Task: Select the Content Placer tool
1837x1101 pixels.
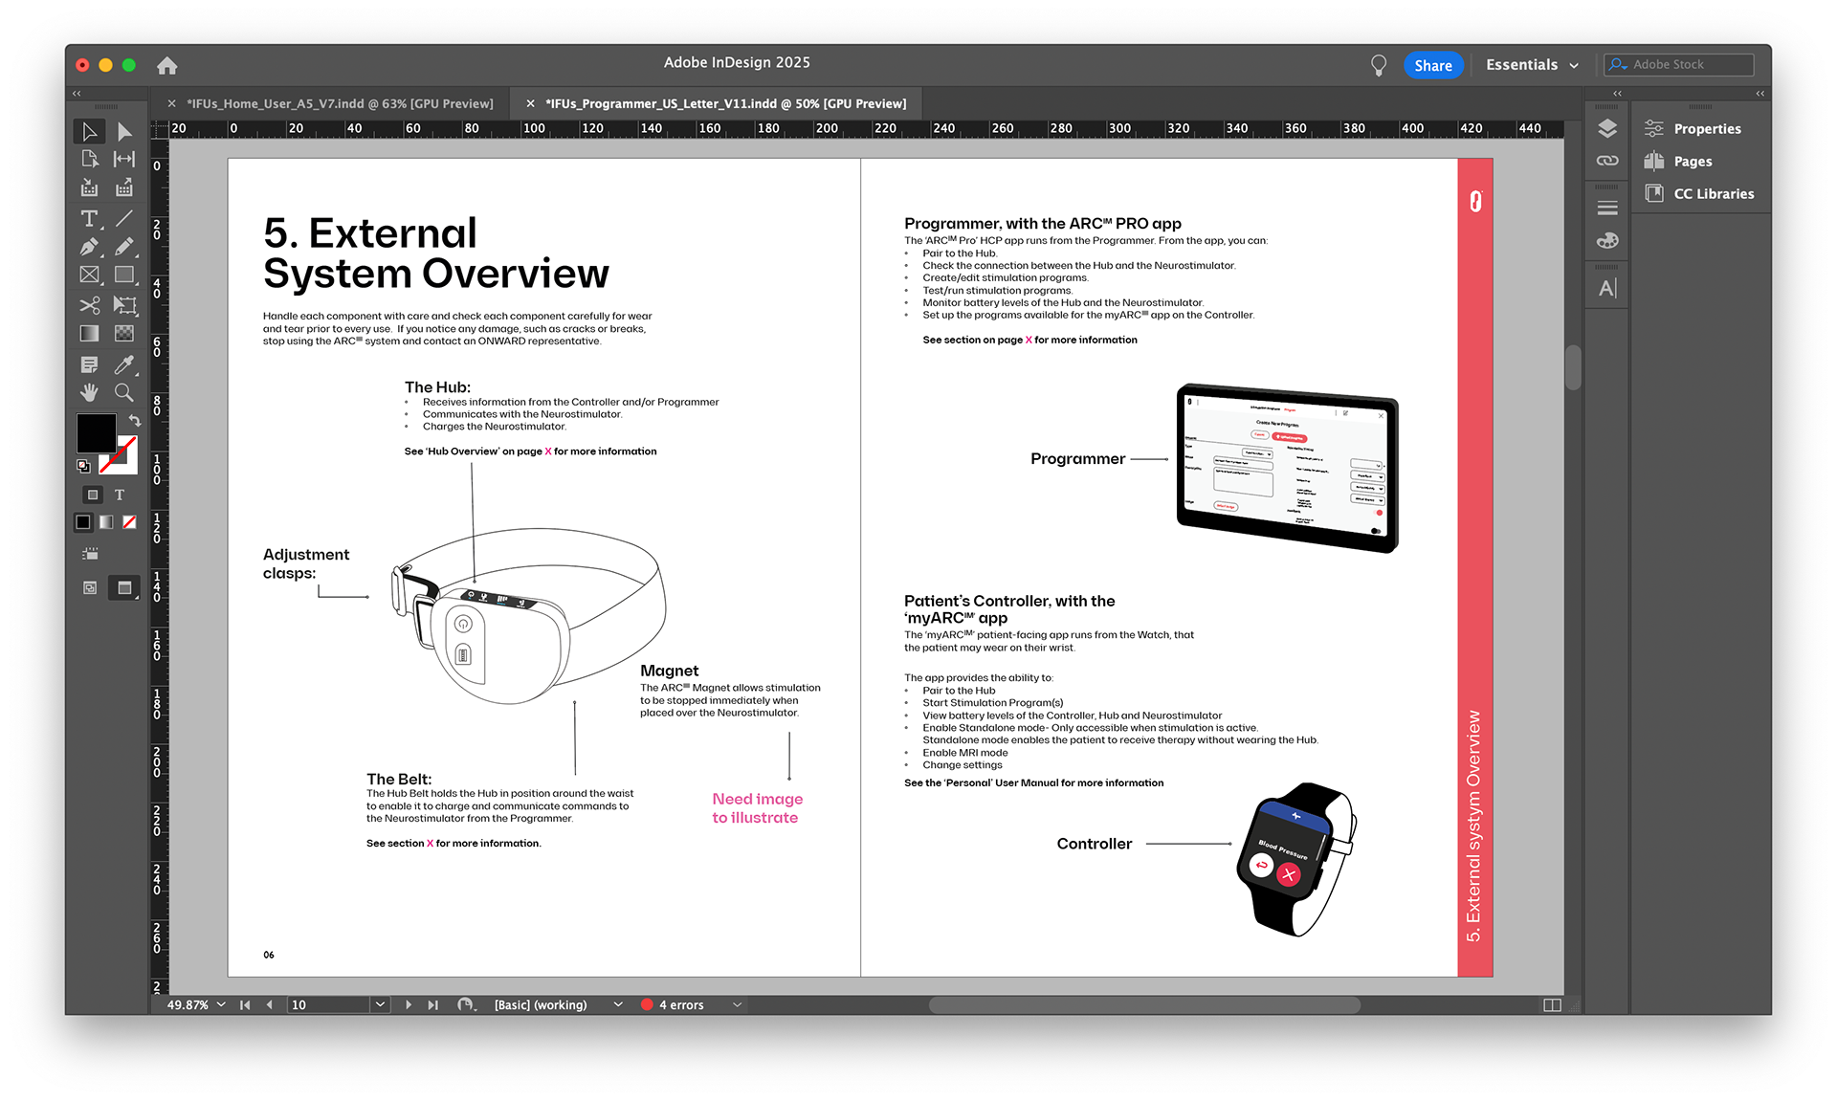Action: (124, 187)
